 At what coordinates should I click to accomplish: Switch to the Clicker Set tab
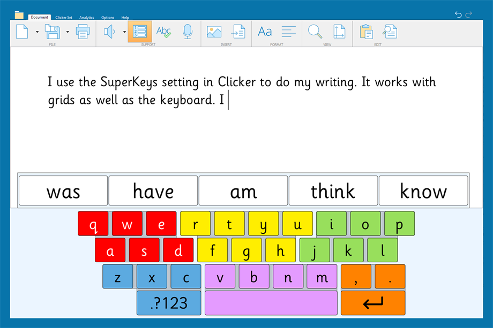(64, 18)
